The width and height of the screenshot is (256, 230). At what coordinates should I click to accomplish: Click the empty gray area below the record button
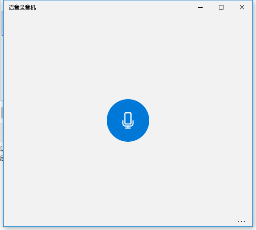[128, 180]
